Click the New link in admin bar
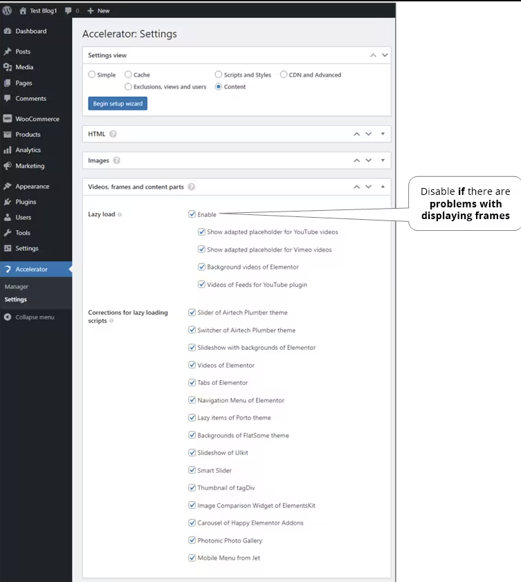The image size is (521, 582). click(98, 11)
